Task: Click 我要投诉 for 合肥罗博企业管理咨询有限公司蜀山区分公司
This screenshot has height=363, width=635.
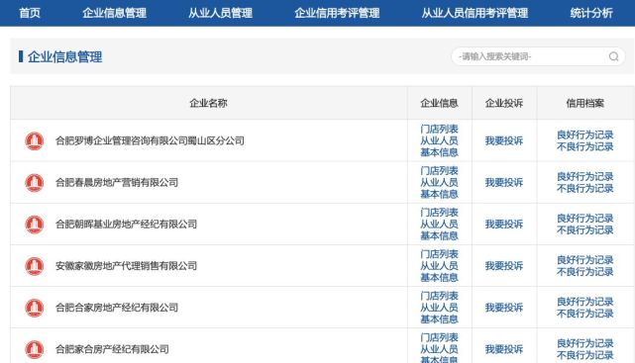Action: point(504,140)
